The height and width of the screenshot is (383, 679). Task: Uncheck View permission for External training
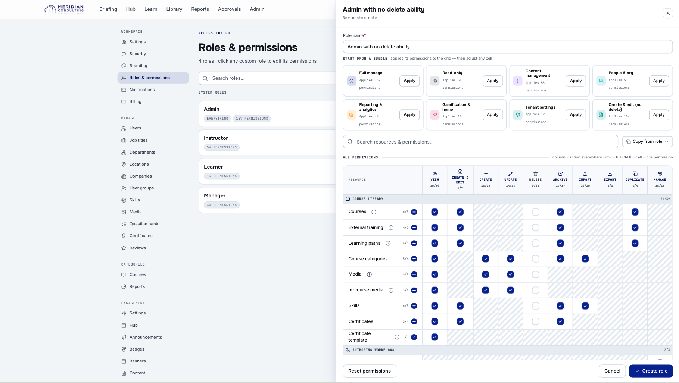435,227
